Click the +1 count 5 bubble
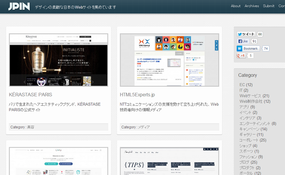 point(251,56)
